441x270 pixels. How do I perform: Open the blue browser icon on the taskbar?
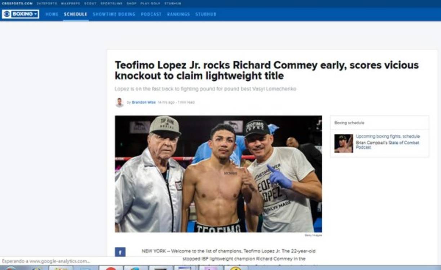pos(136,268)
